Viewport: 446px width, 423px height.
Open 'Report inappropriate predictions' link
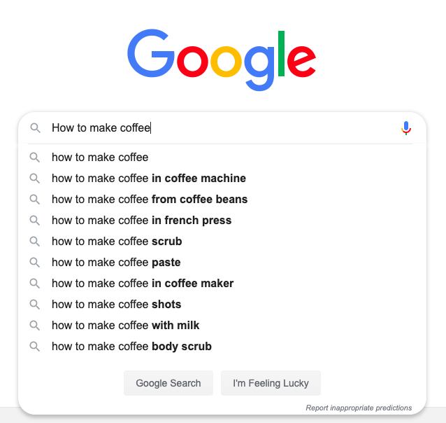[359, 408]
